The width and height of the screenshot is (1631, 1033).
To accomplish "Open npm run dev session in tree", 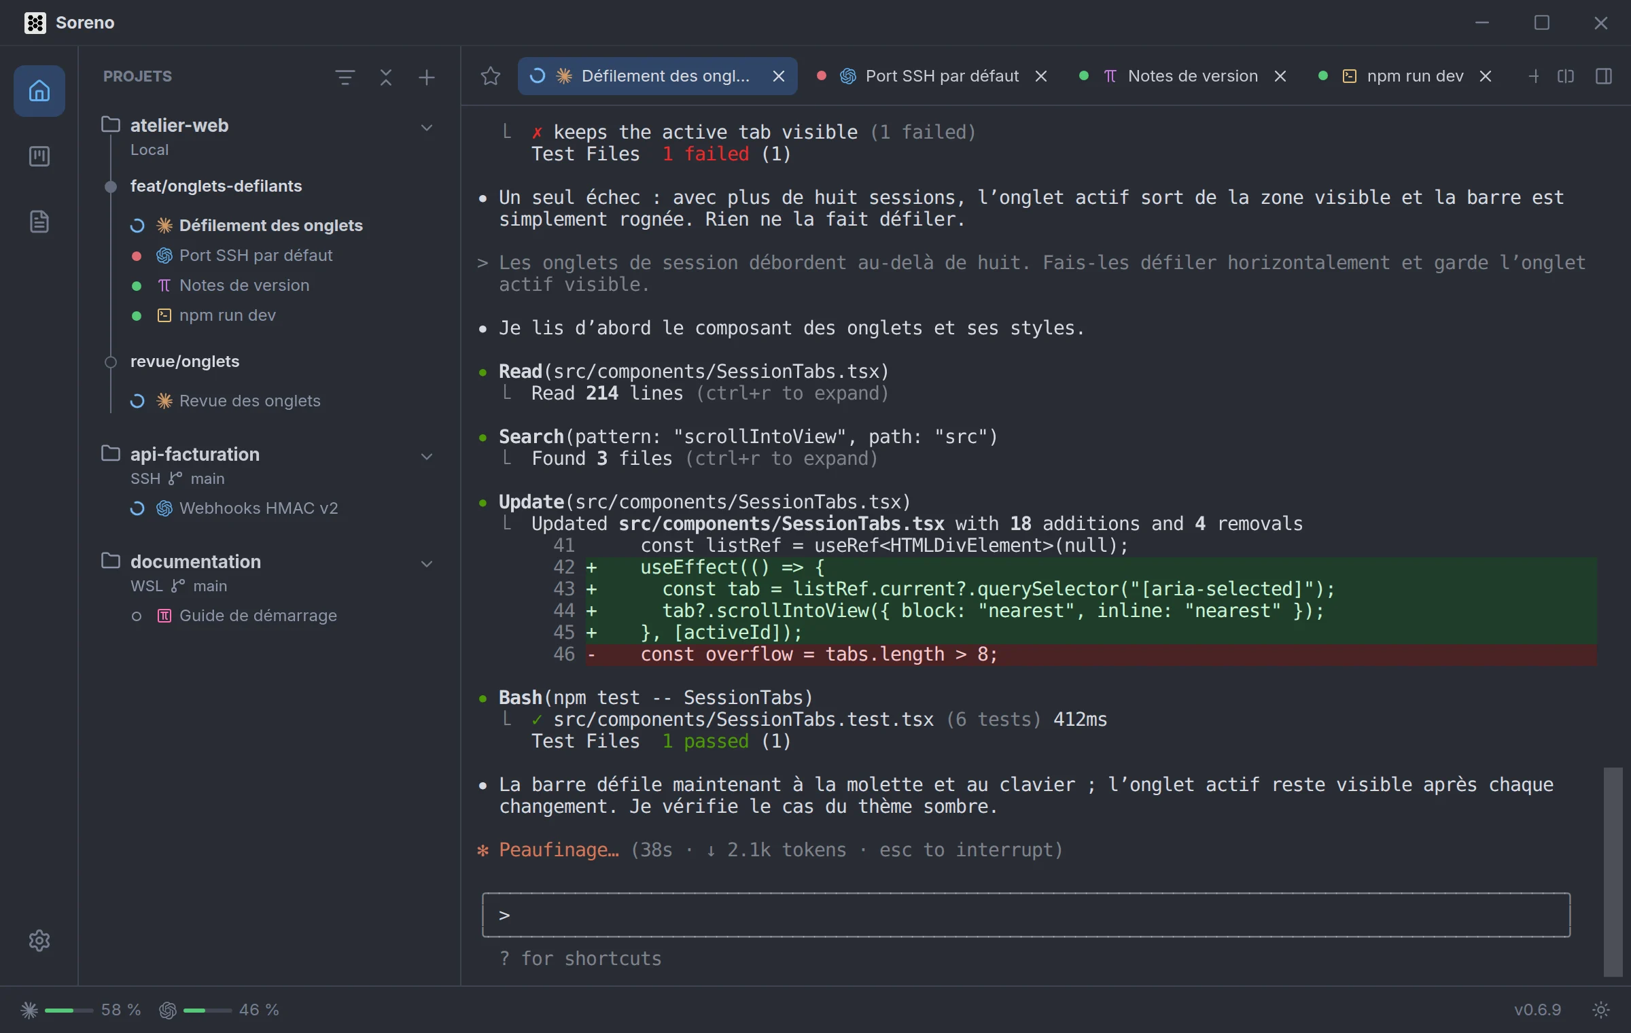I will click(x=227, y=315).
